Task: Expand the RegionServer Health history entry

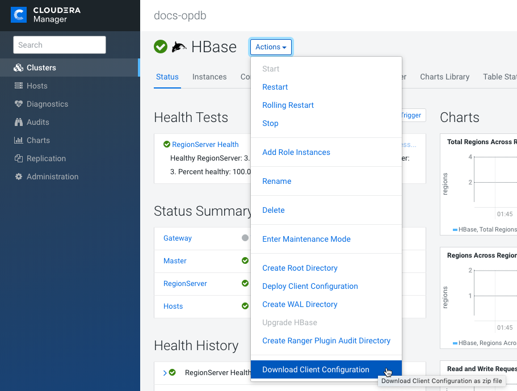Action: pyautogui.click(x=165, y=373)
